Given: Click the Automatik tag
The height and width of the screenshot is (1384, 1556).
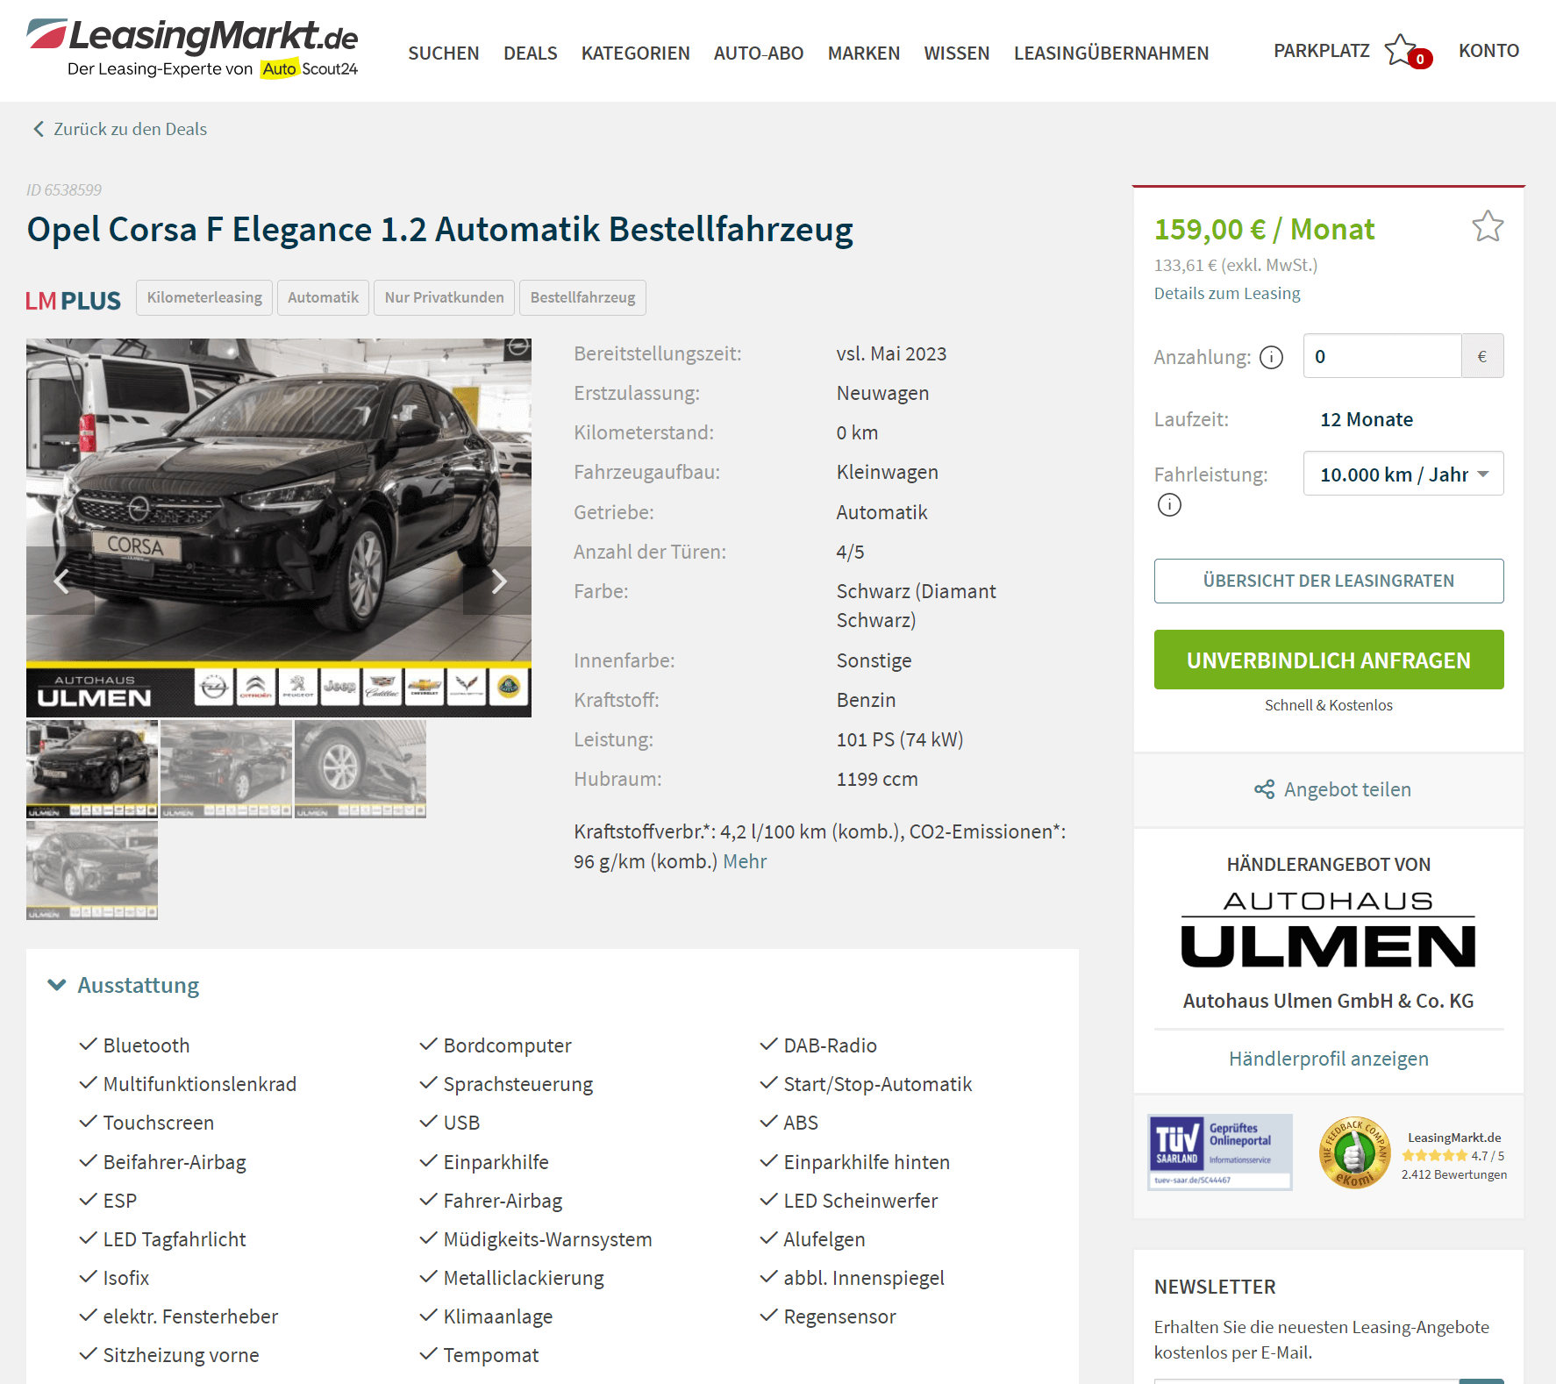Looking at the screenshot, I should [x=323, y=297].
